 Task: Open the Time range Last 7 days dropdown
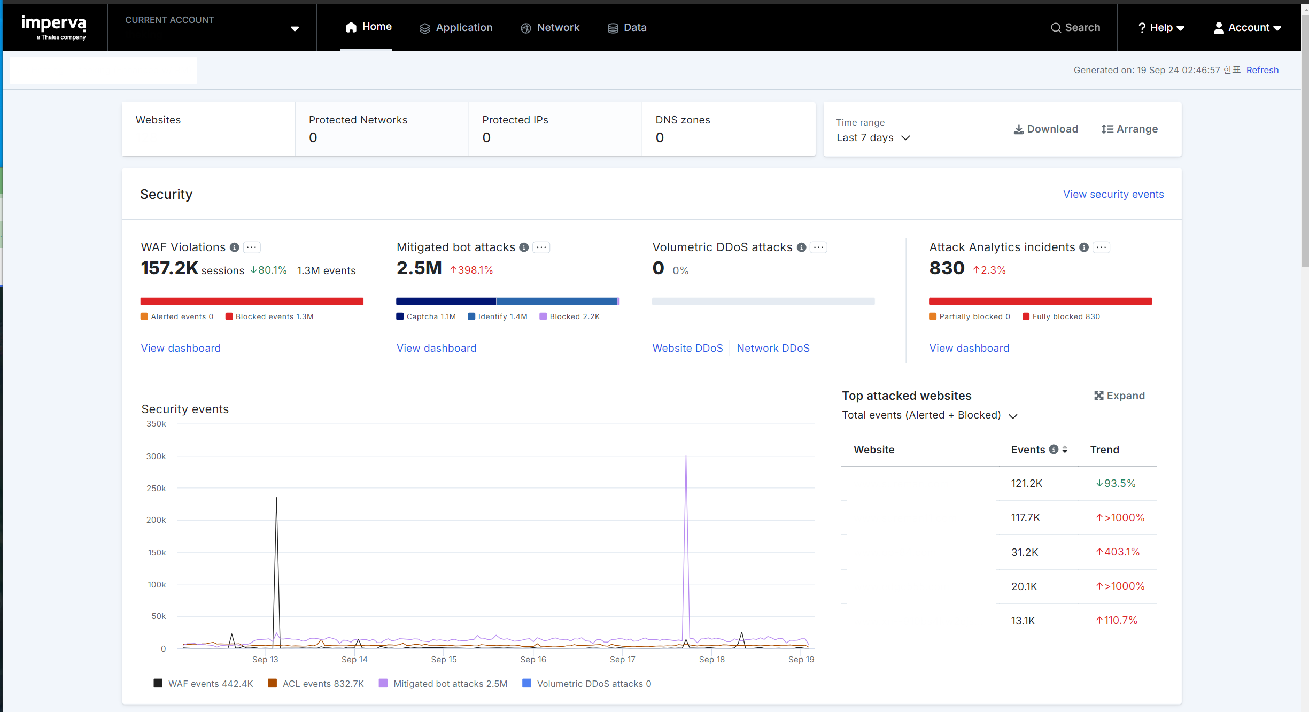tap(873, 137)
